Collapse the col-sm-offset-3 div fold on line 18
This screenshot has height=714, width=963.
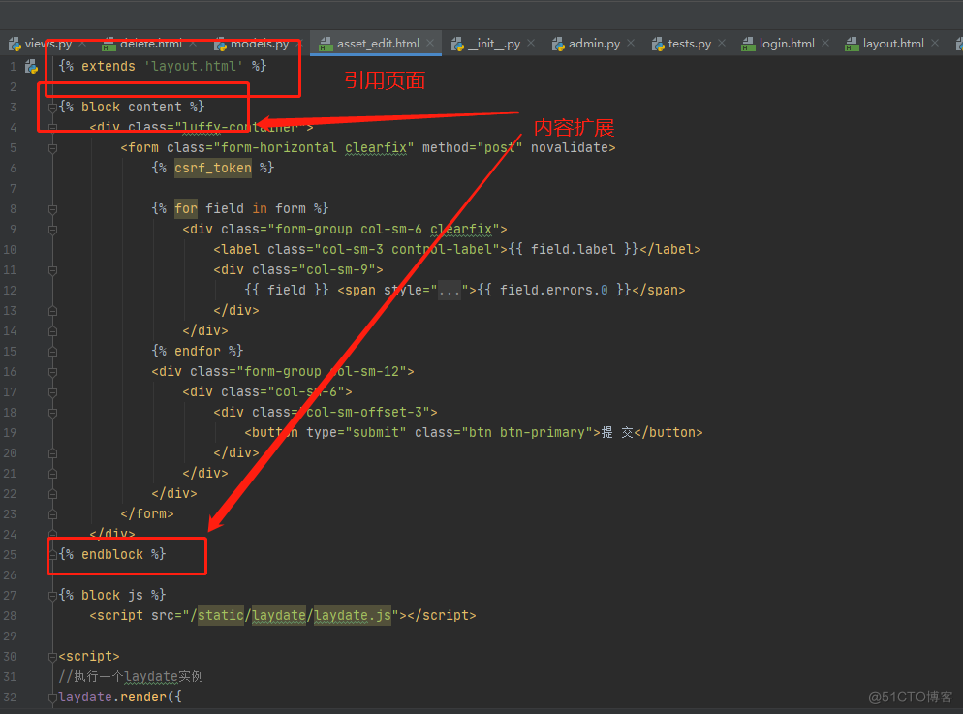point(53,413)
